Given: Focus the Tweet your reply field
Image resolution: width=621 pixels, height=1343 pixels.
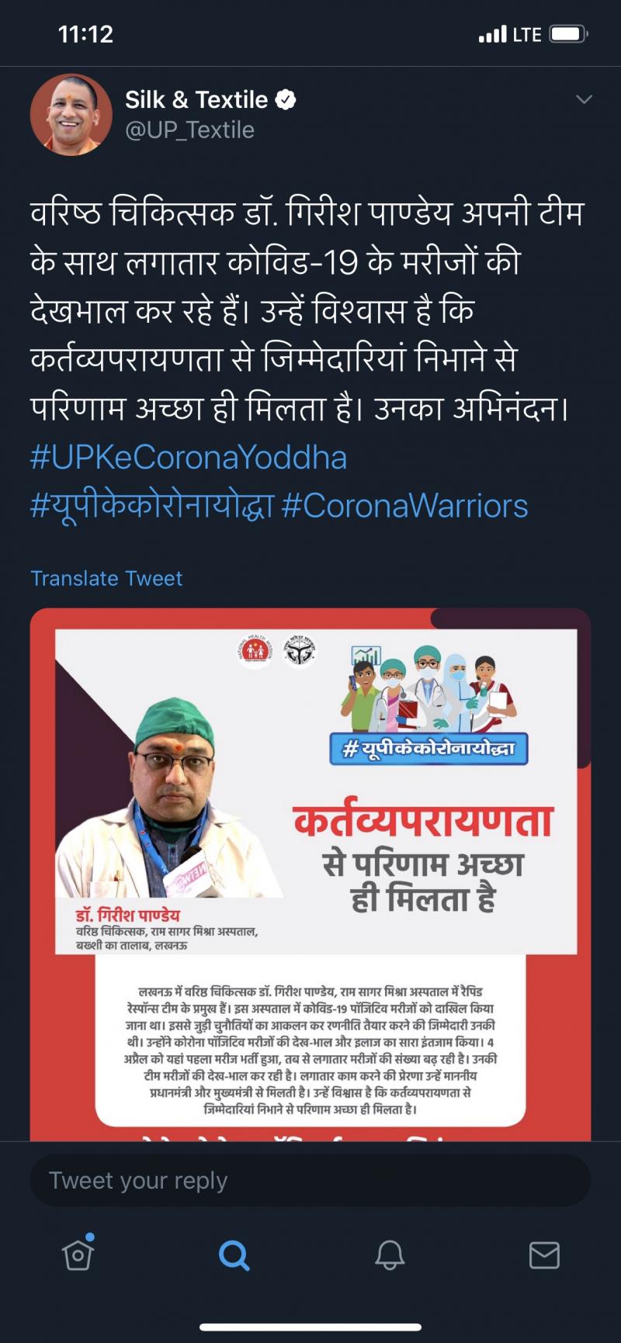Looking at the screenshot, I should (x=310, y=1180).
